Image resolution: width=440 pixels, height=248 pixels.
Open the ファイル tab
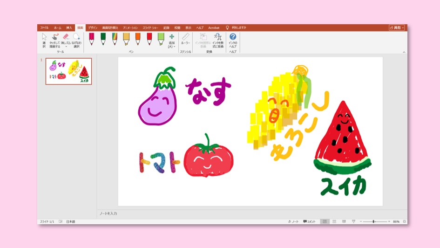(44, 28)
